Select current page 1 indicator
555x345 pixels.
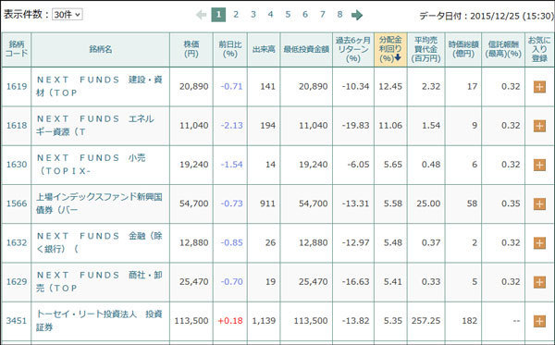click(218, 15)
